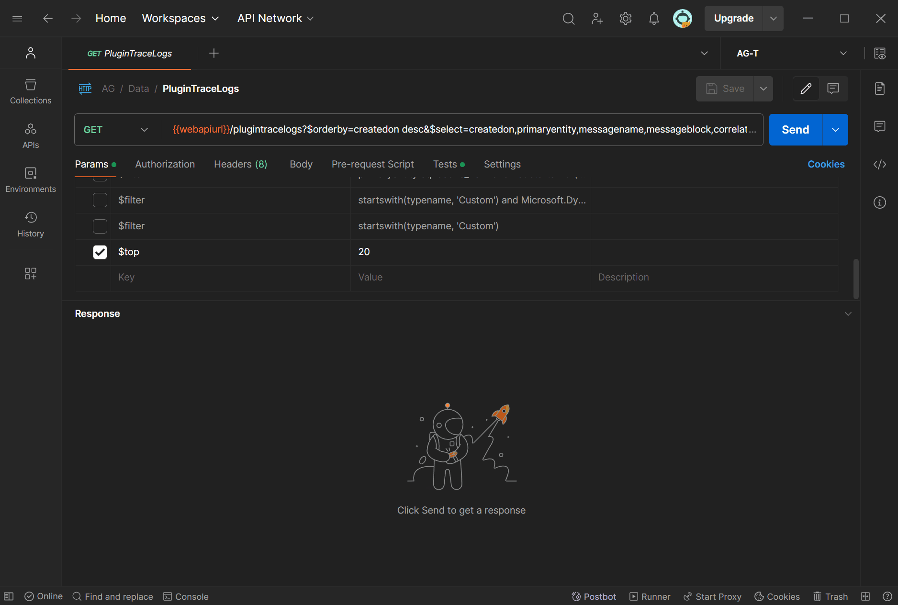Open the request info icon
The image size is (898, 605).
880,202
